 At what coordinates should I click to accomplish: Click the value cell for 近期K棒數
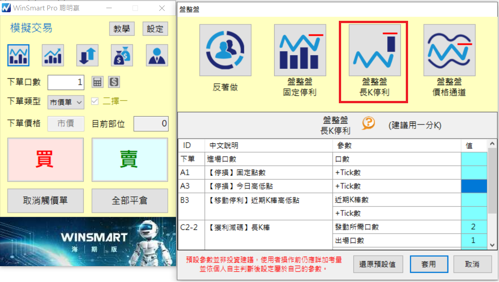pyautogui.click(x=474, y=200)
